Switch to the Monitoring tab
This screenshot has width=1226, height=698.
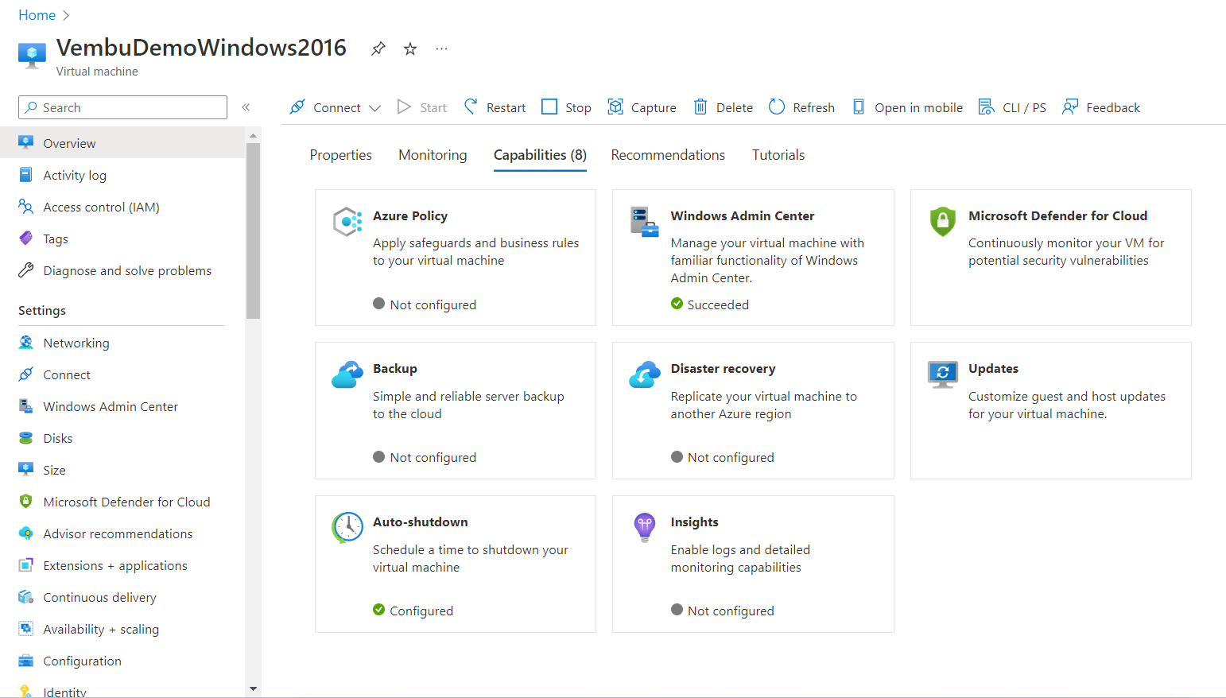(433, 155)
